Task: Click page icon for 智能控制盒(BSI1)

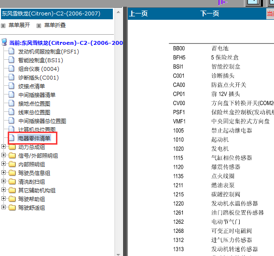Action: coord(12,60)
